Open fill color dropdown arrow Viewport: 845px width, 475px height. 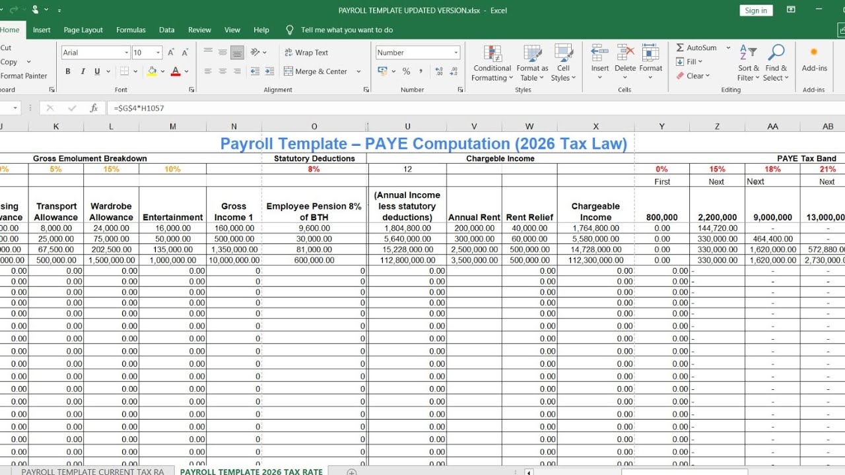[162, 71]
